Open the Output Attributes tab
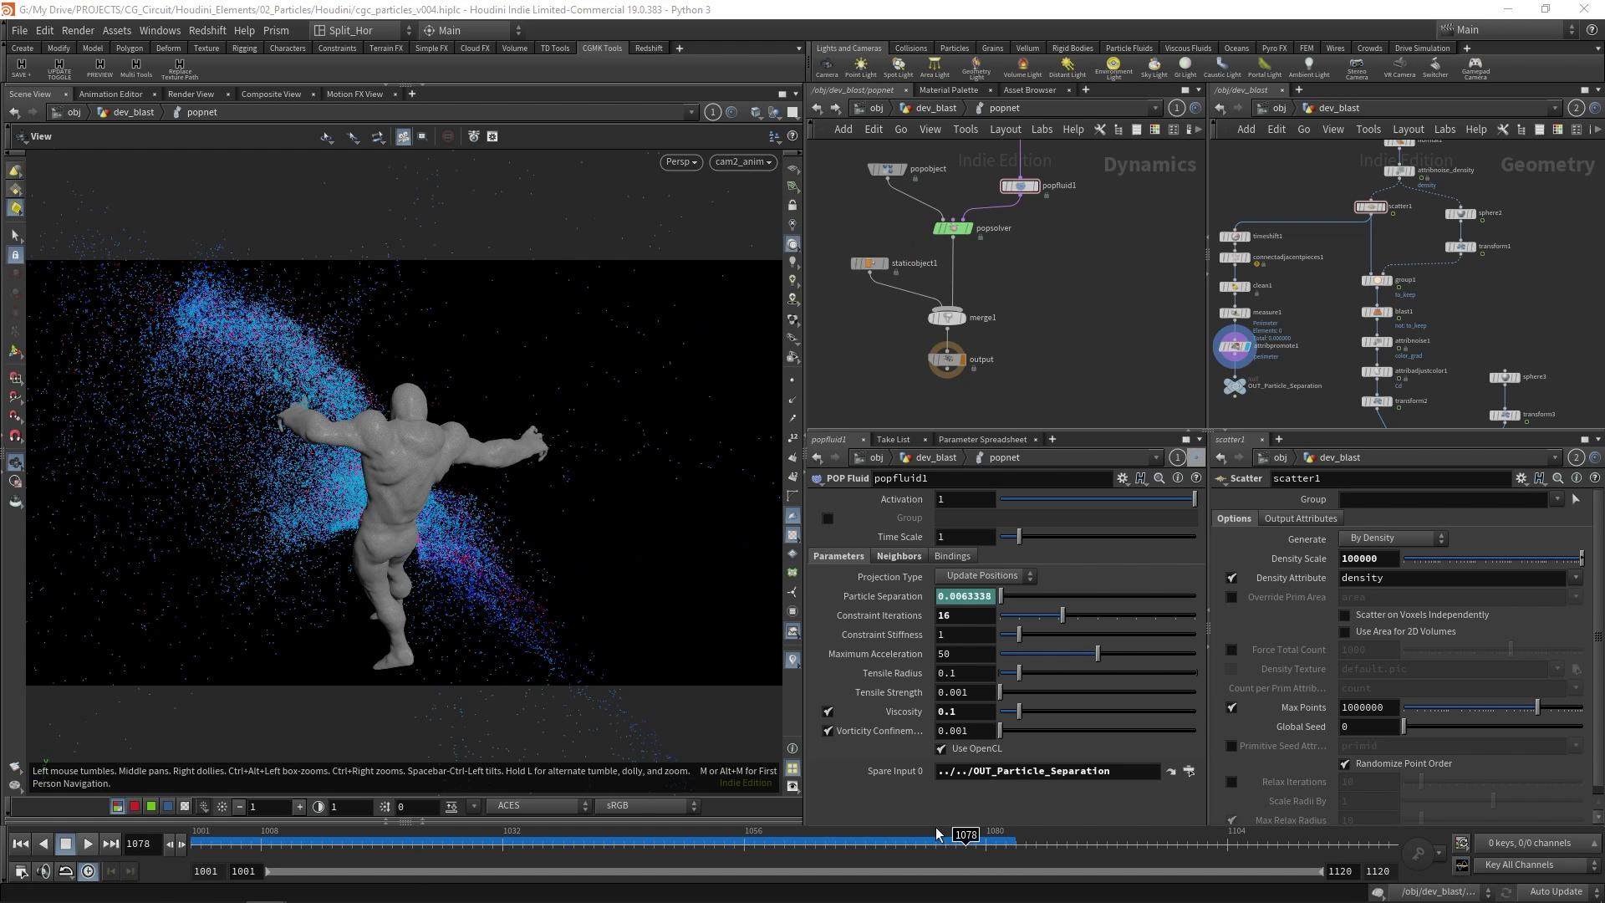1605x903 pixels. tap(1301, 518)
